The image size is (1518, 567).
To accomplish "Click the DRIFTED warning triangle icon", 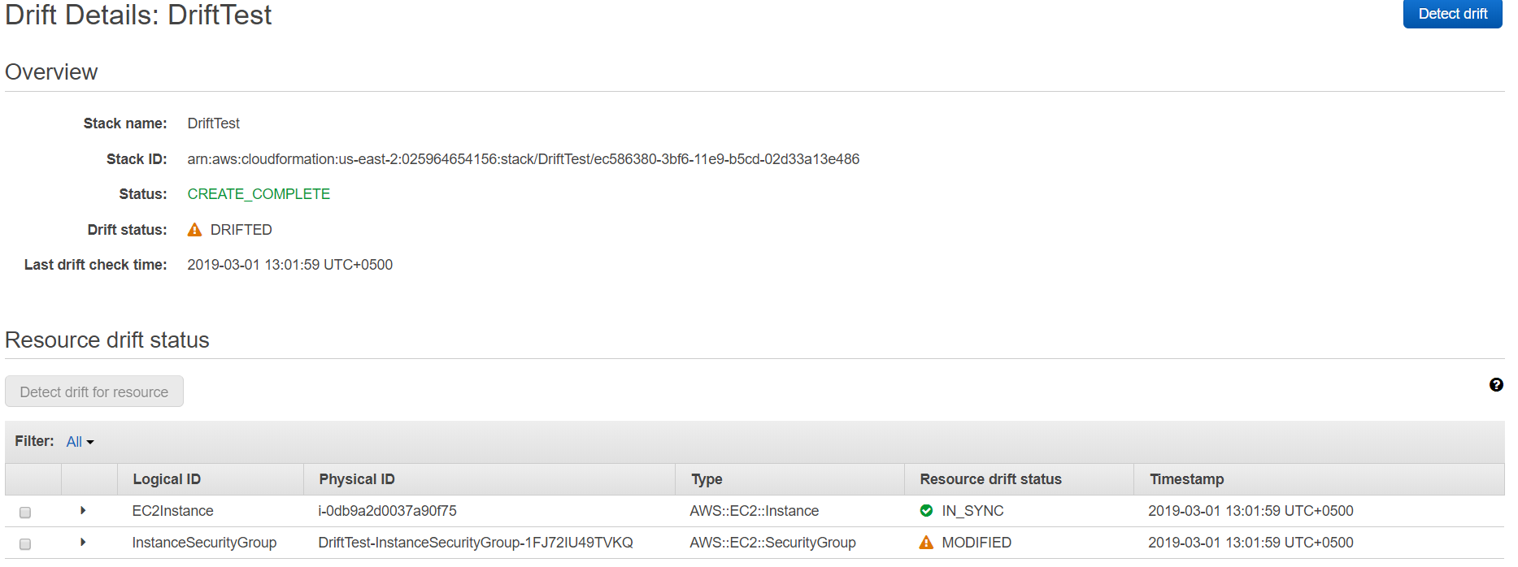I will (x=194, y=230).
